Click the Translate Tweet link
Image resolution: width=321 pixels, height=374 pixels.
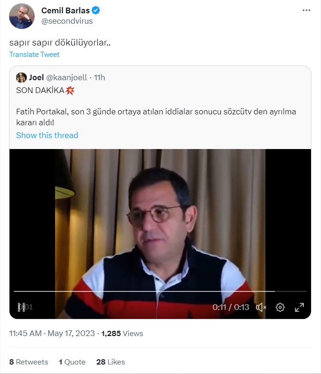(34, 55)
